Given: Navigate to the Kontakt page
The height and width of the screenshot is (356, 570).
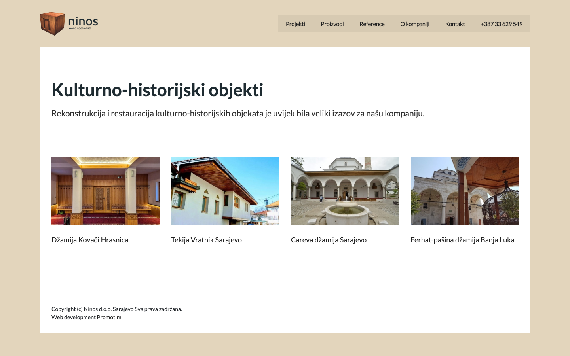Looking at the screenshot, I should tap(455, 24).
